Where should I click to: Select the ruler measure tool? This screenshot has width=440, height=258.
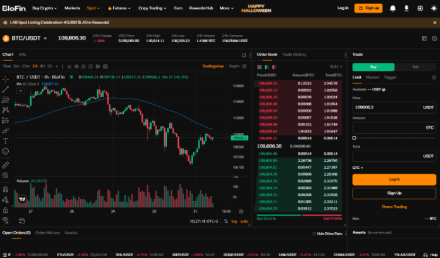click(5, 165)
